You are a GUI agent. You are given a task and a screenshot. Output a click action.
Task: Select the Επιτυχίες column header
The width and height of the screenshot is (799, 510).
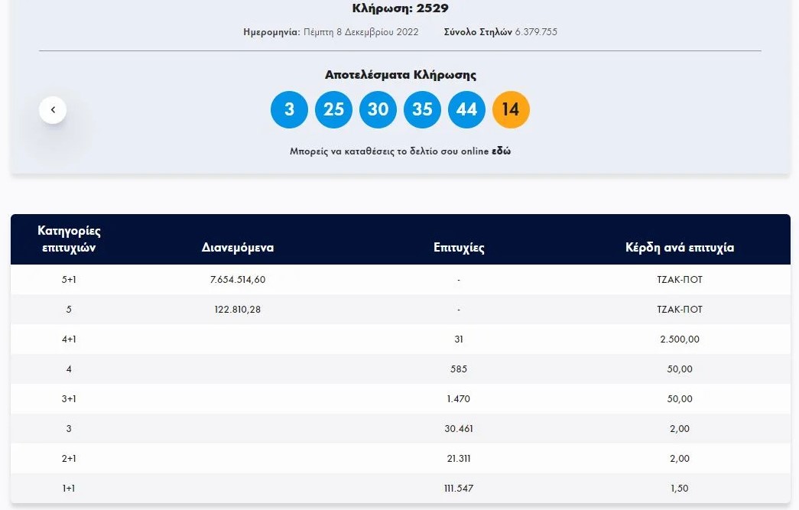(458, 247)
